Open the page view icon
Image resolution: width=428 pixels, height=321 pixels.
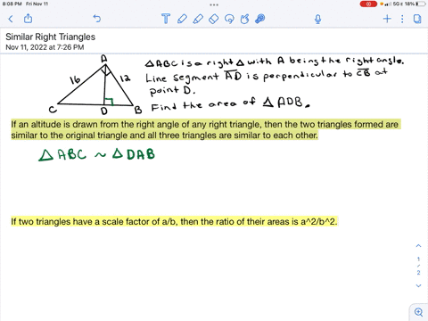click(417, 19)
